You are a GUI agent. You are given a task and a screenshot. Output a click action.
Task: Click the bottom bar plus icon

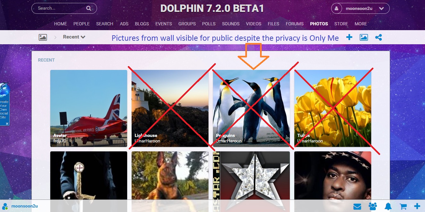(417, 206)
